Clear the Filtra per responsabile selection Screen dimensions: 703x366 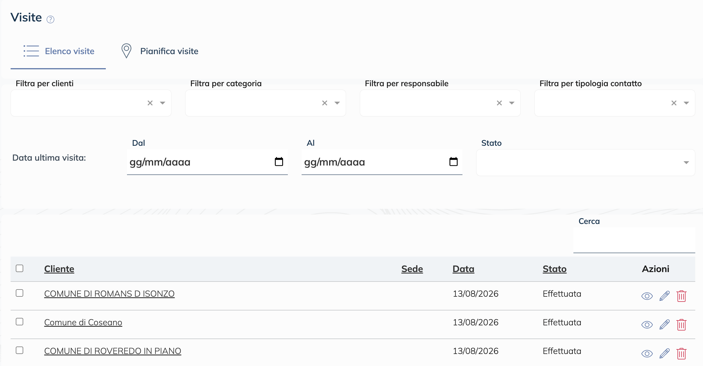pos(499,103)
